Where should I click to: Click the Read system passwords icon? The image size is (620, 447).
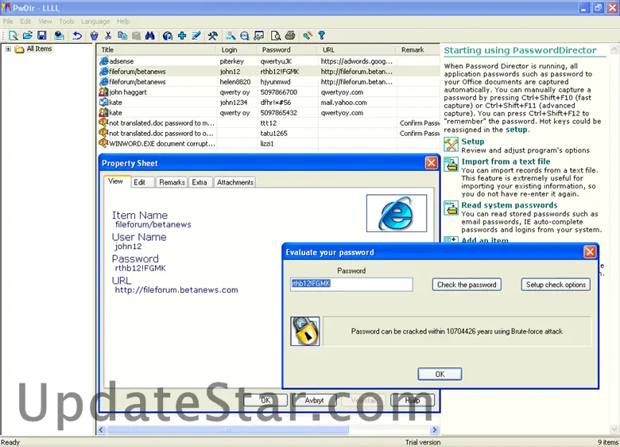(451, 208)
